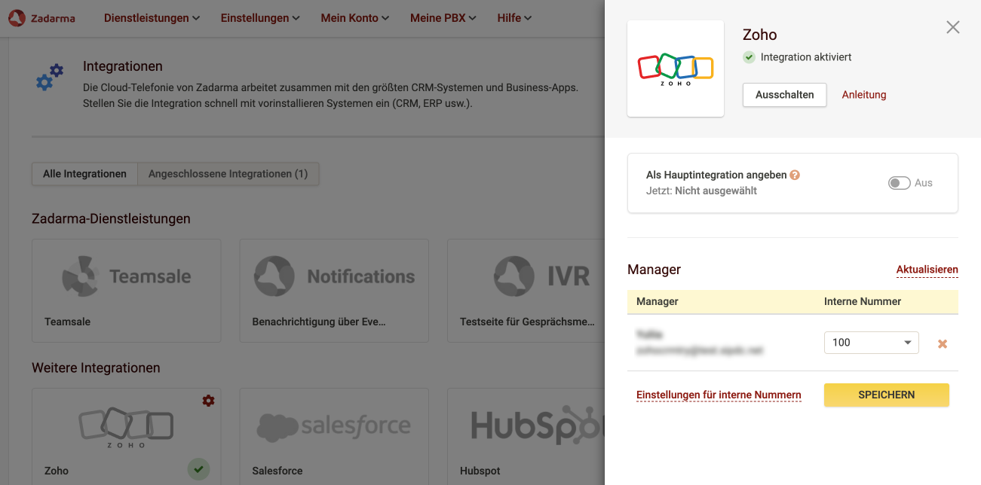
Task: Click the Interne Nummer column header
Action: click(x=863, y=301)
